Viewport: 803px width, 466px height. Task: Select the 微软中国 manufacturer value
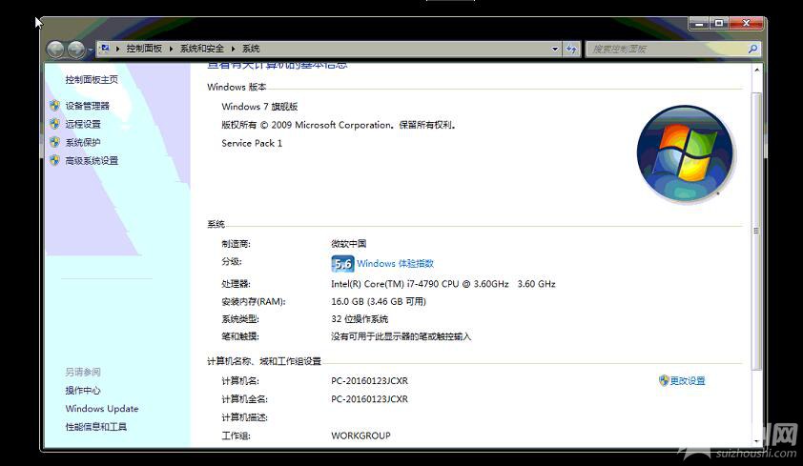(349, 244)
